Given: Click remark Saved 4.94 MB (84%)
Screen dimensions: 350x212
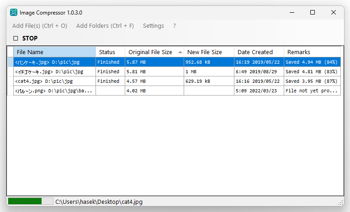Looking at the screenshot, I should [x=312, y=62].
